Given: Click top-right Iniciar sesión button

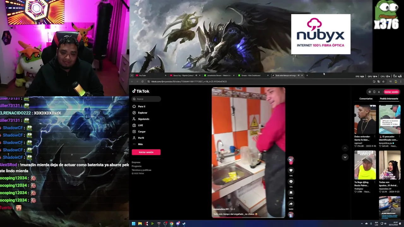Looking at the screenshot, I should point(391,92).
